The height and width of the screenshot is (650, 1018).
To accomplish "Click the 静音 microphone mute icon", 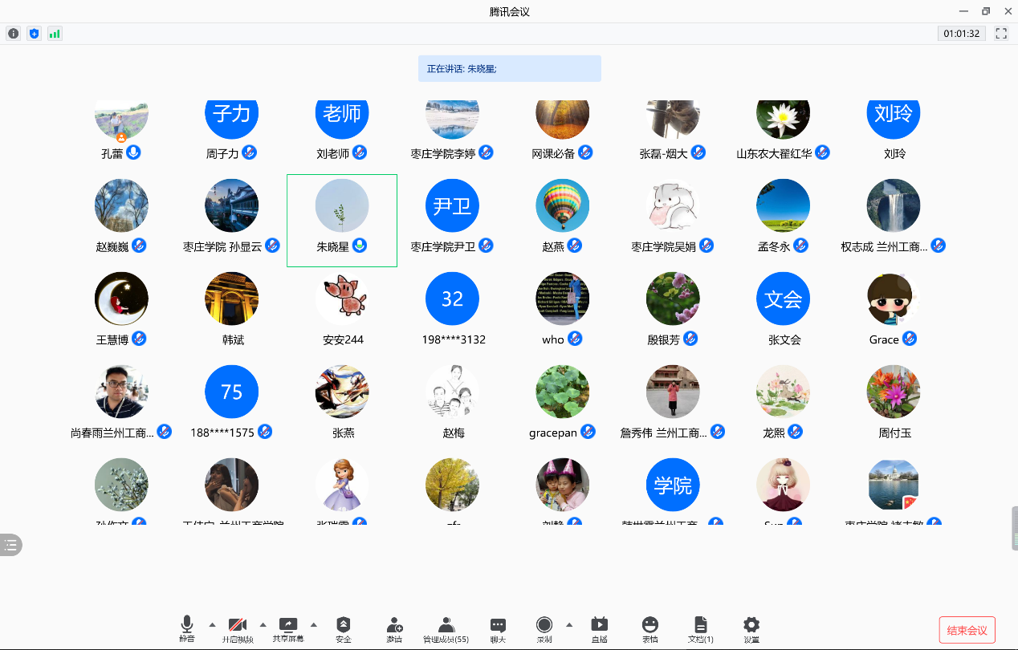I will coord(187,625).
